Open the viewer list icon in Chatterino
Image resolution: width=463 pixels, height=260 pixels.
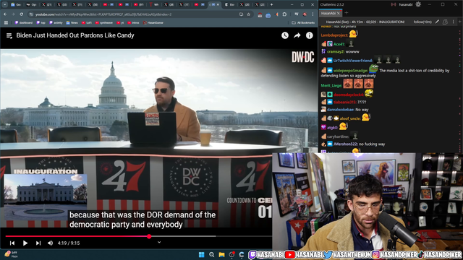coord(445,22)
